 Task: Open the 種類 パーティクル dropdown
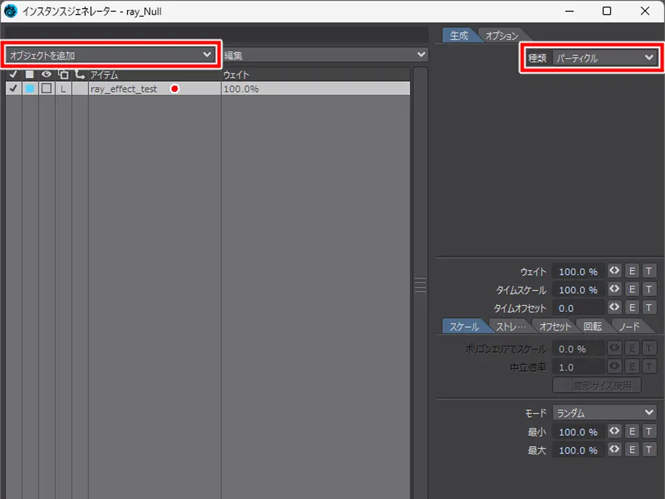coord(604,58)
